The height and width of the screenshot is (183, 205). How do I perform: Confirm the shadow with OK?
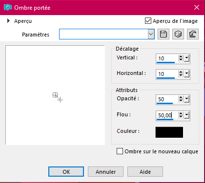[66, 172]
